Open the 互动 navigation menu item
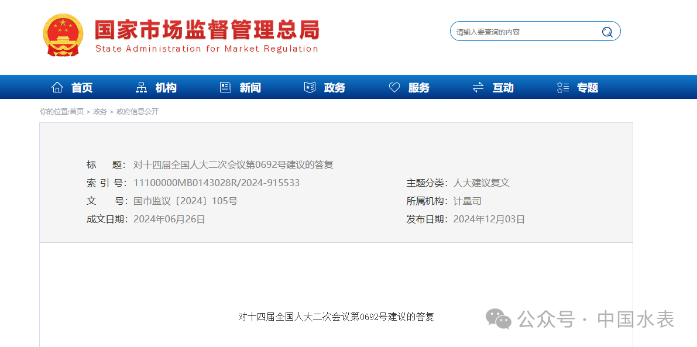The height and width of the screenshot is (347, 697). click(503, 88)
